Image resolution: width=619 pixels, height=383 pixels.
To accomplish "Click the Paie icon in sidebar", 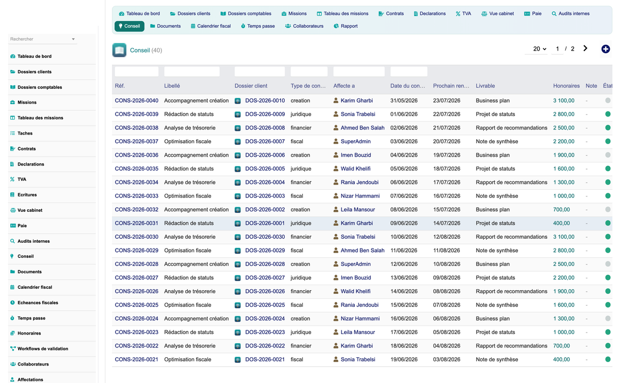I will [x=12, y=226].
